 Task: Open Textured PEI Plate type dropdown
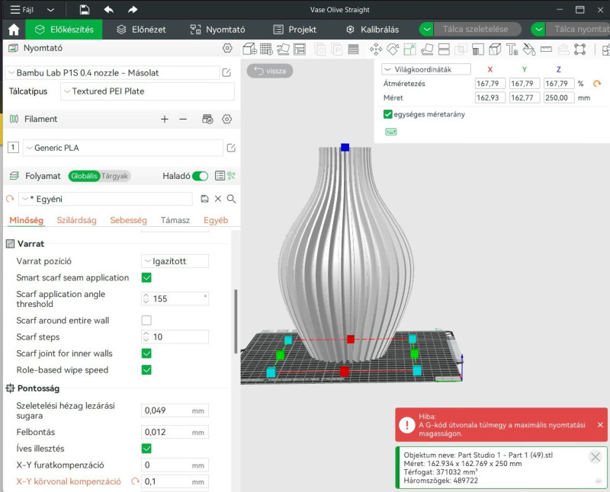pos(147,91)
